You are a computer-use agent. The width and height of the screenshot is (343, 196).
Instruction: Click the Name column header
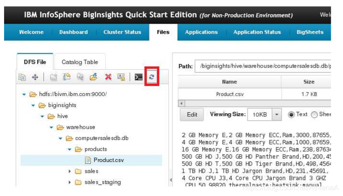click(x=230, y=82)
